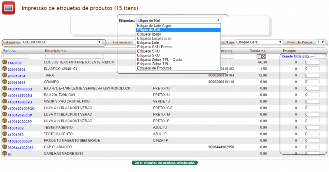The image size is (329, 172).
Task: Click the box icon beside ref 9006444902958
Action: [x=5, y=147]
